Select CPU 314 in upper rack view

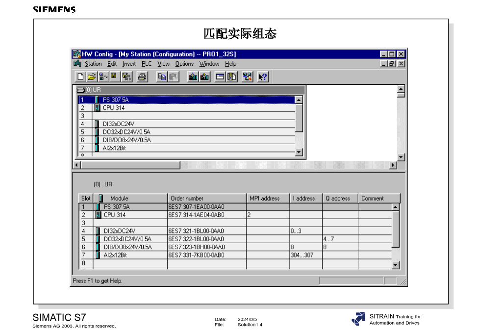pos(114,108)
